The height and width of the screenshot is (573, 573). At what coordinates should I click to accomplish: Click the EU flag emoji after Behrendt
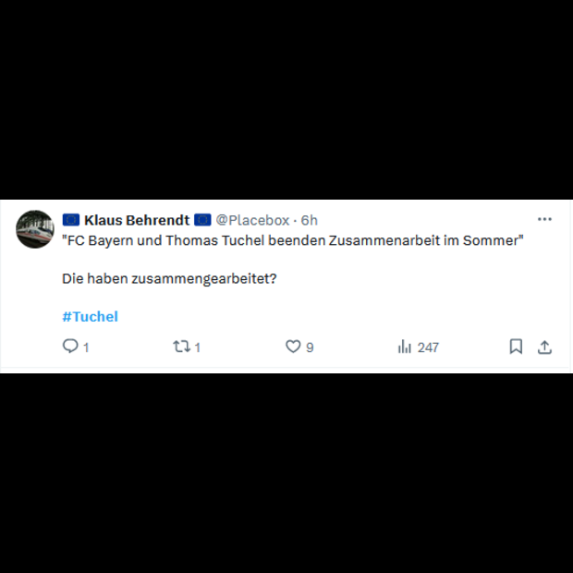click(202, 220)
